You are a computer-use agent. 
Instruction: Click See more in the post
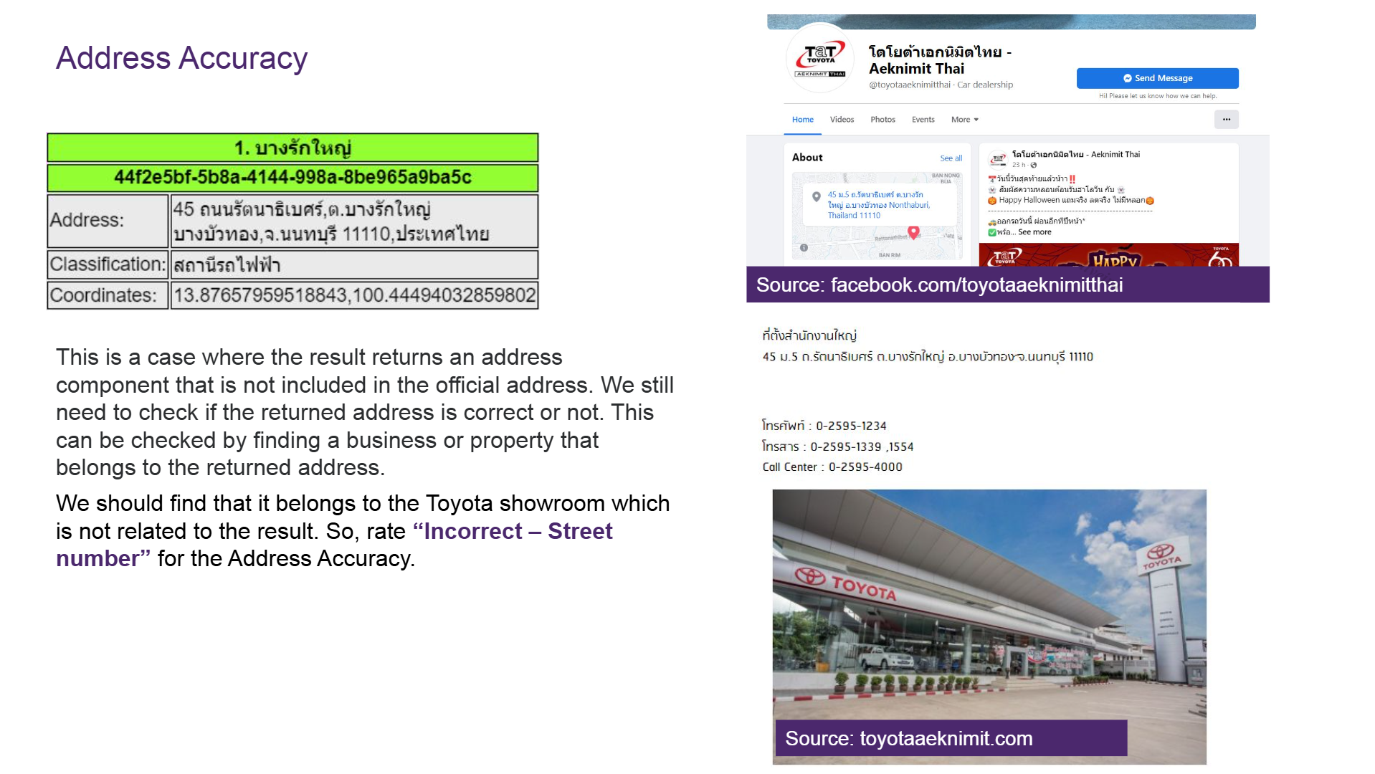pyautogui.click(x=1034, y=232)
